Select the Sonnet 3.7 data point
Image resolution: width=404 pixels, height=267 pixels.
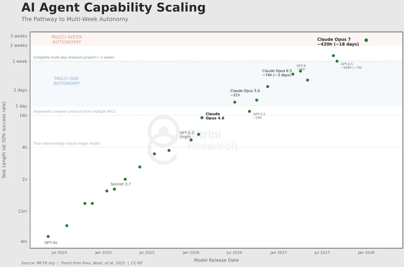click(114, 189)
